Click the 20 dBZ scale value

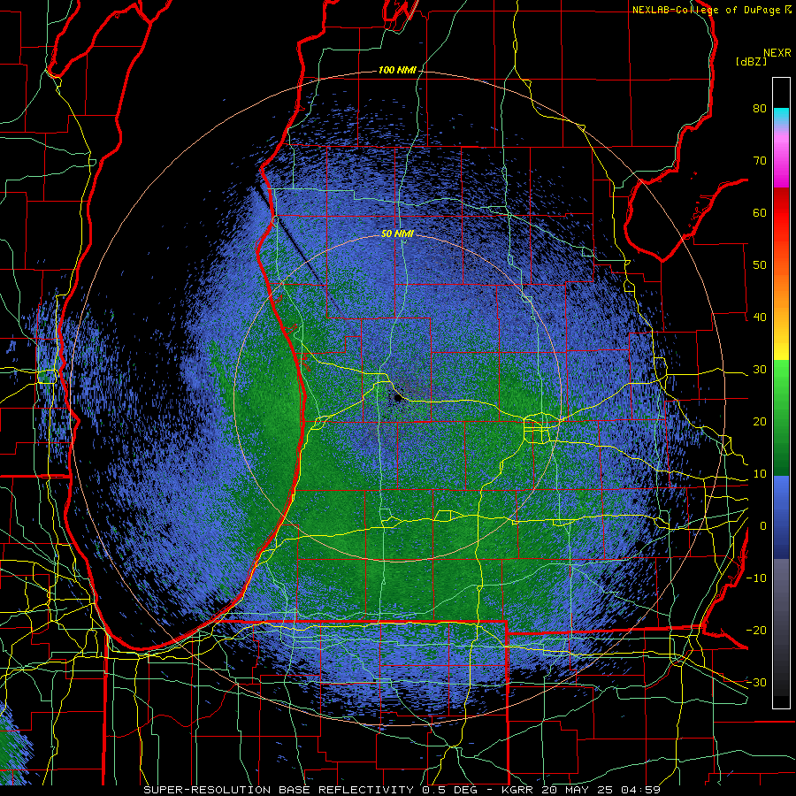(x=760, y=422)
